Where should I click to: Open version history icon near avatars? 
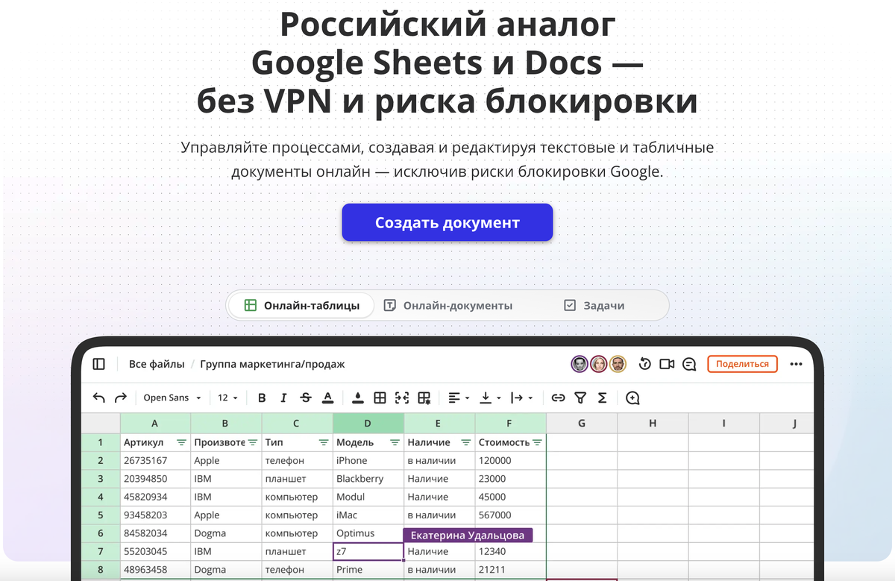coord(644,364)
